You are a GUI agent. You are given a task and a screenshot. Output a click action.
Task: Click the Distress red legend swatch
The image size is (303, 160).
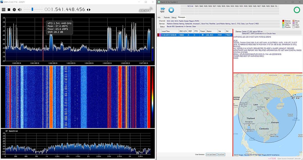pyautogui.click(x=283, y=21)
